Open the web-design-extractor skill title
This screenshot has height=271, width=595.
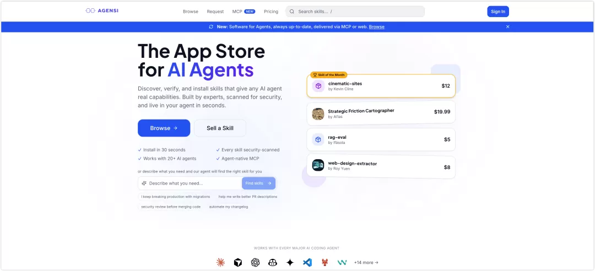tap(353, 164)
